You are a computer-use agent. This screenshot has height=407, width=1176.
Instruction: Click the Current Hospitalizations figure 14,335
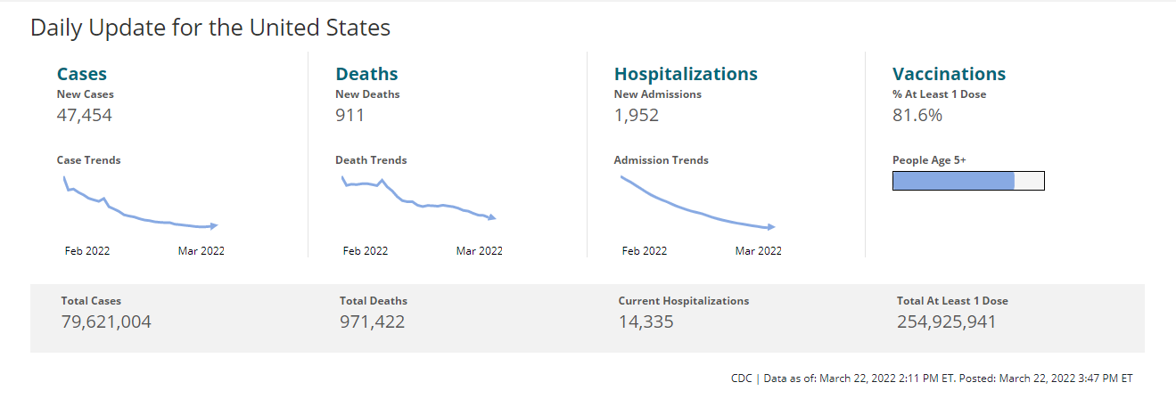coord(646,322)
